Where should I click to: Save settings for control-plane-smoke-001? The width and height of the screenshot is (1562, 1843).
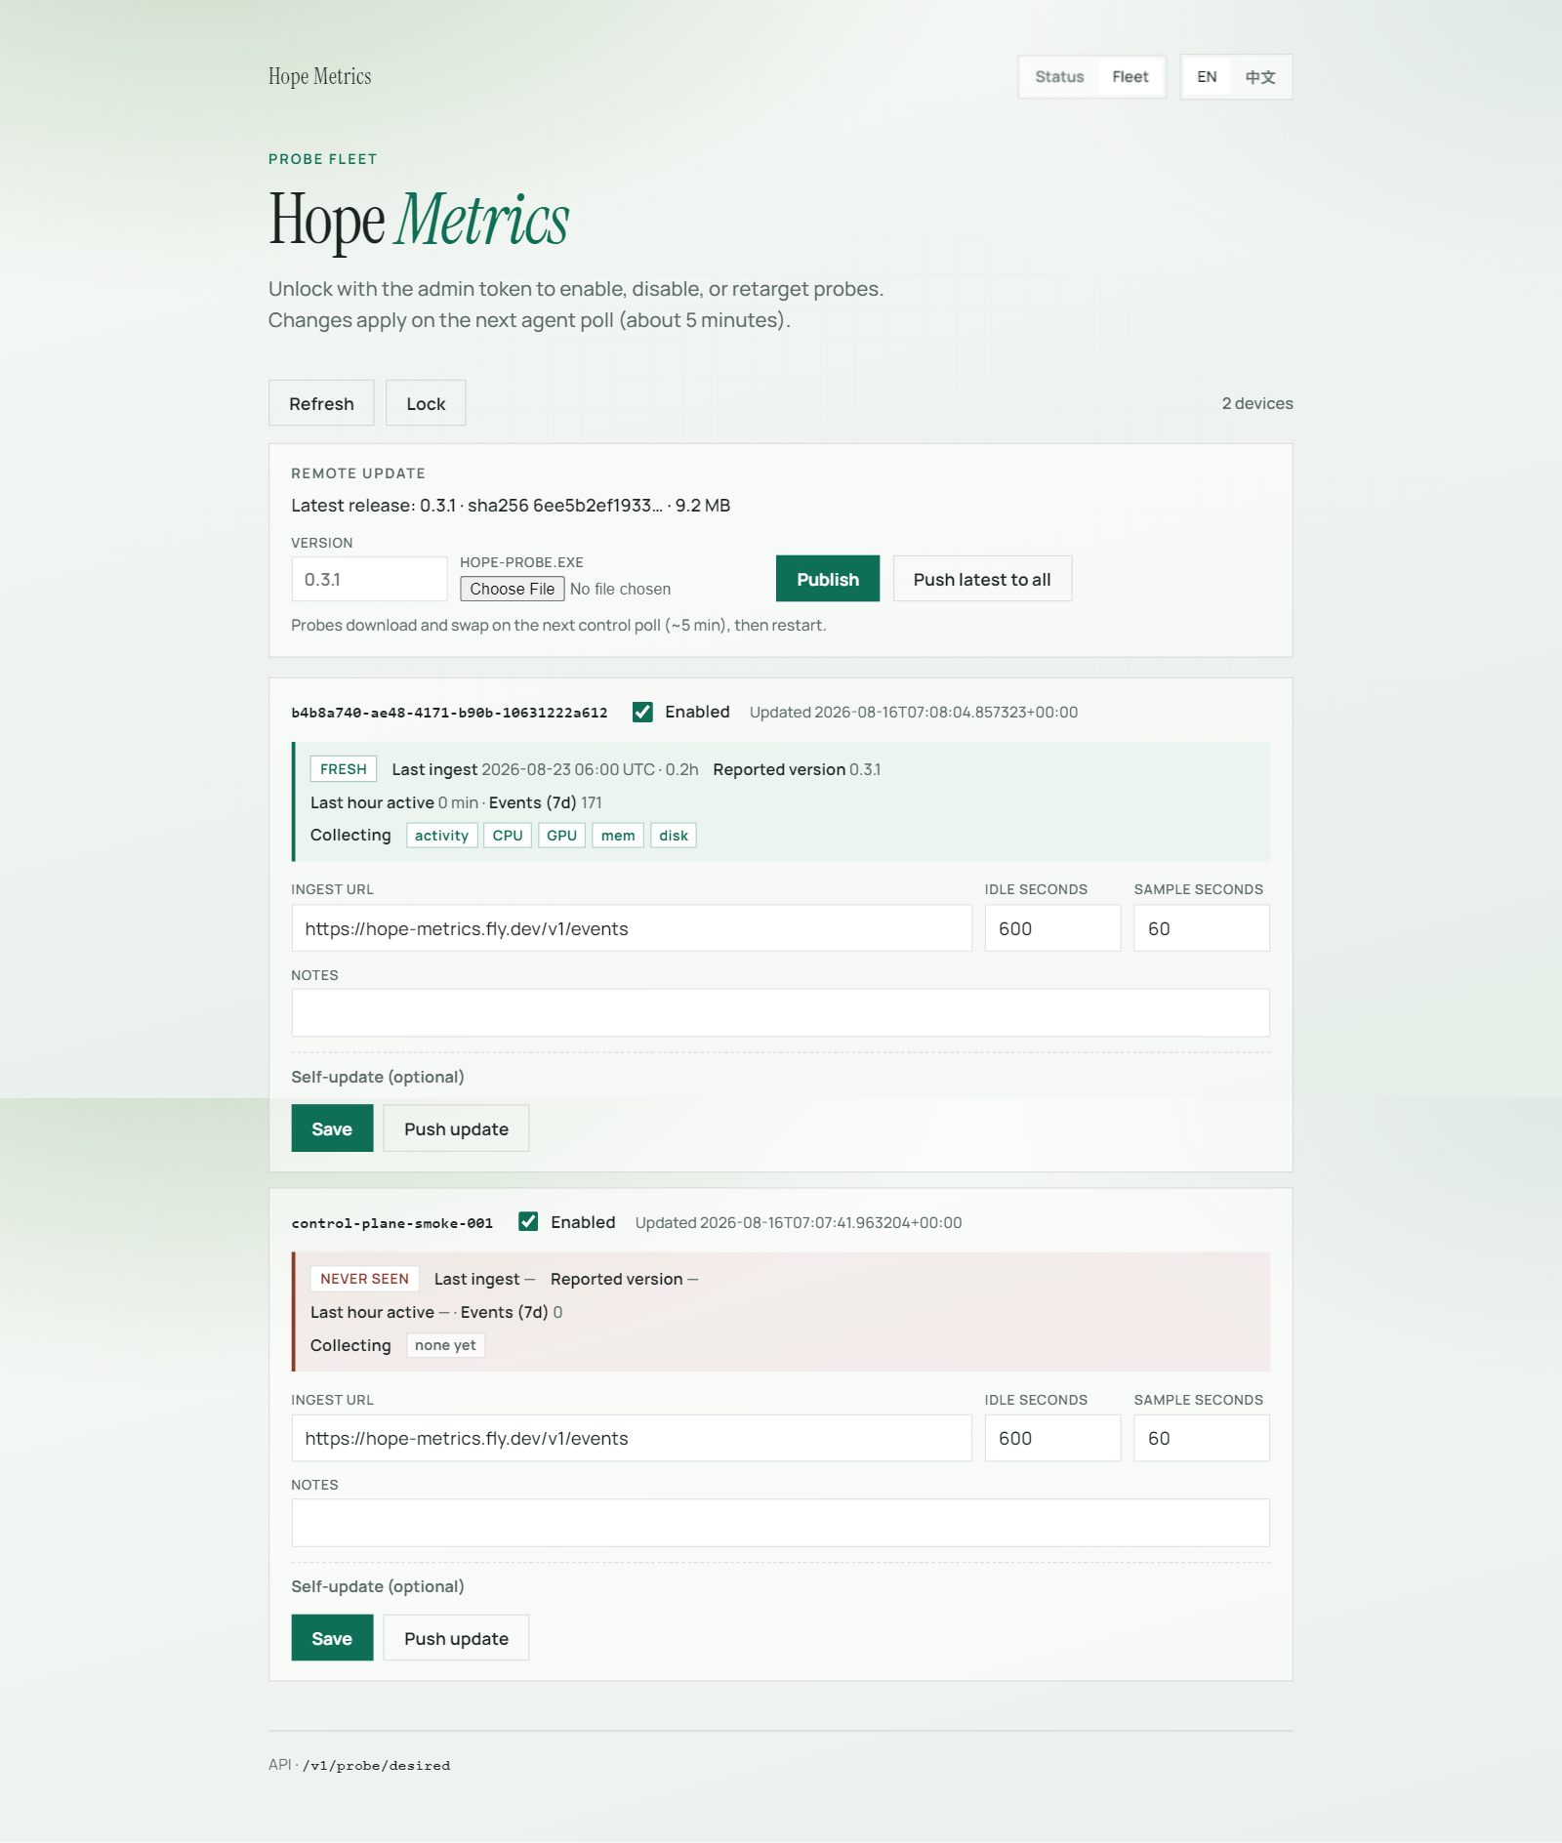[x=332, y=1638]
